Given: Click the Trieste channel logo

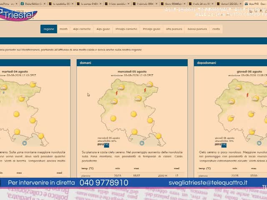Looking at the screenshot, I should (18, 14).
